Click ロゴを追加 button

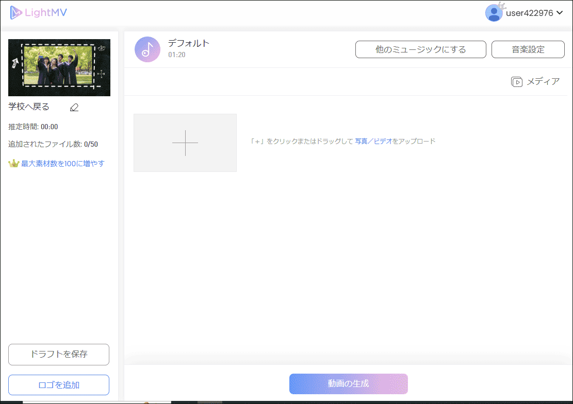pyautogui.click(x=59, y=385)
